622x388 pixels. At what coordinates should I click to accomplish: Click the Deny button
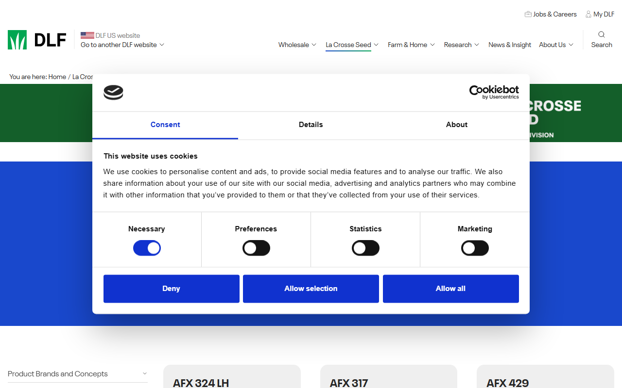tap(171, 289)
